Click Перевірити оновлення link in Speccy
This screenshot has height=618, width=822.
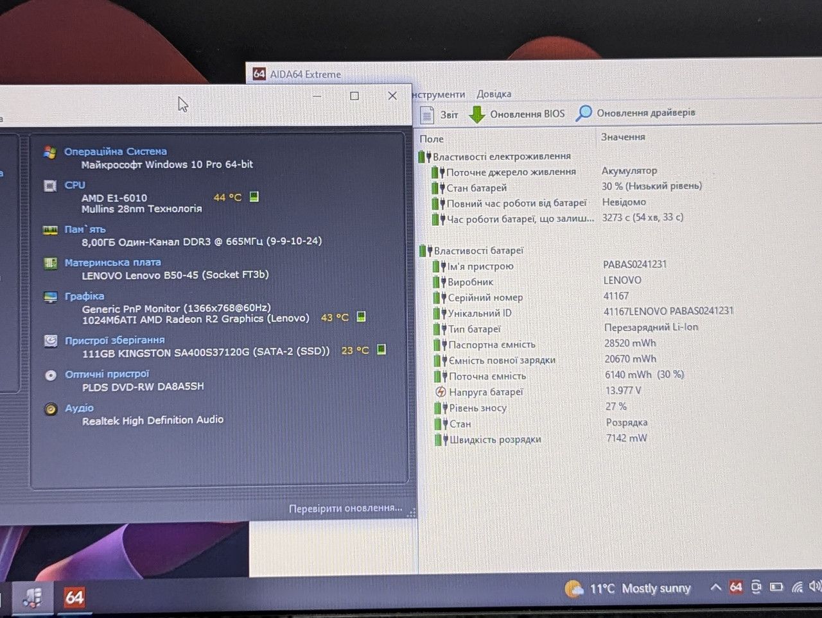345,508
